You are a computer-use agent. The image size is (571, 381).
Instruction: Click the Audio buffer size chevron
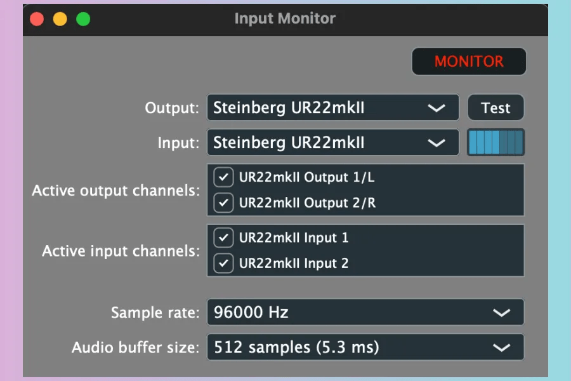point(502,347)
